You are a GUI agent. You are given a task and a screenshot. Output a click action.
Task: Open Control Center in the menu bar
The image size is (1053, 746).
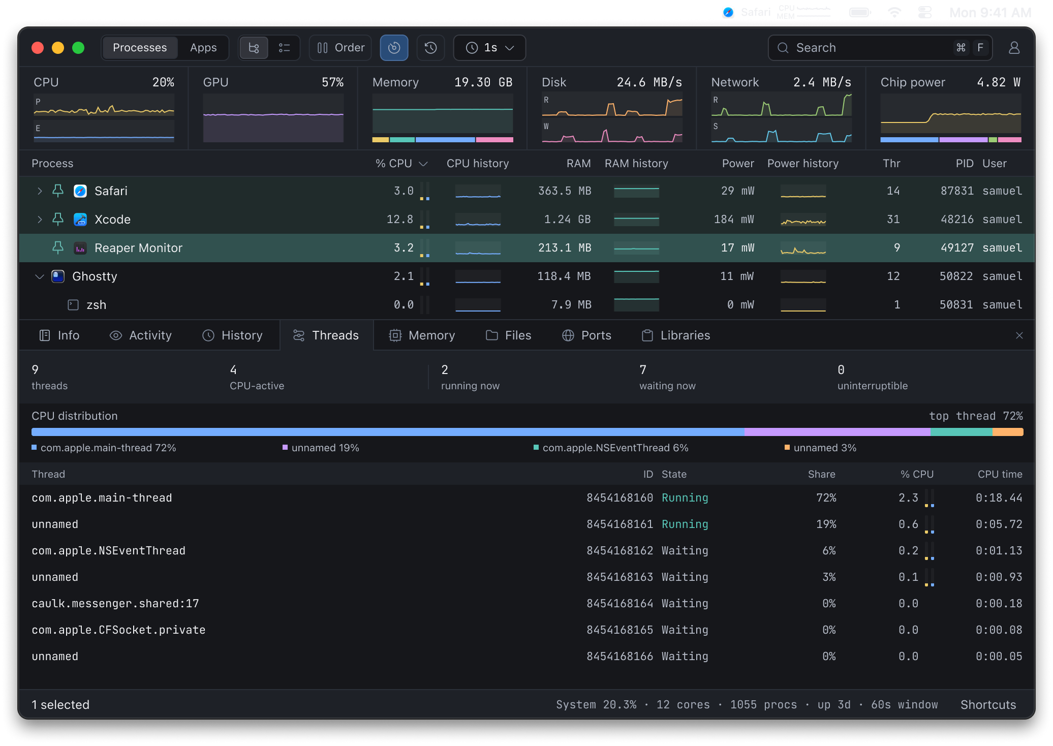[x=924, y=12]
